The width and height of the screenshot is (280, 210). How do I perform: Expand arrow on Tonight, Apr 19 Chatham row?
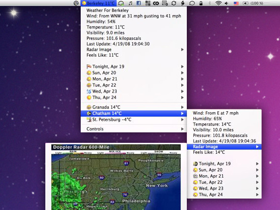point(257,164)
